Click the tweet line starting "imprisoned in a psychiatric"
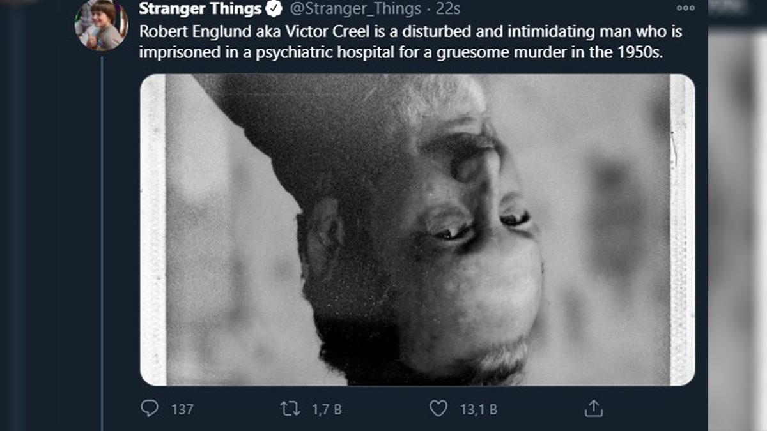Screen dimensions: 767x431 tap(401, 52)
